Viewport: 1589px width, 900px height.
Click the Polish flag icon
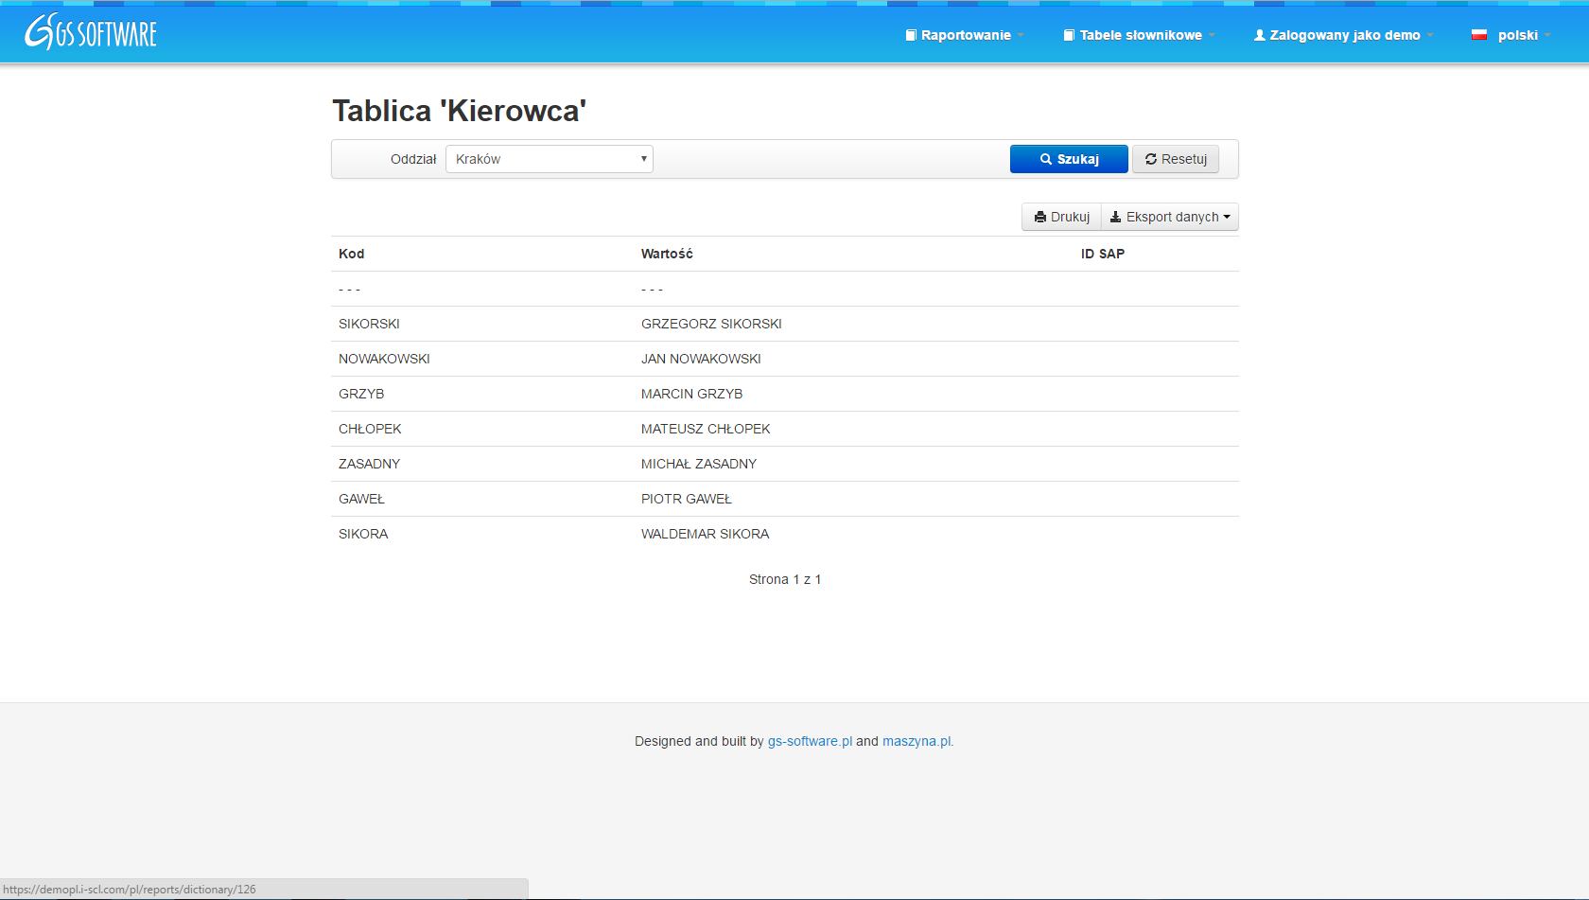[x=1479, y=35]
